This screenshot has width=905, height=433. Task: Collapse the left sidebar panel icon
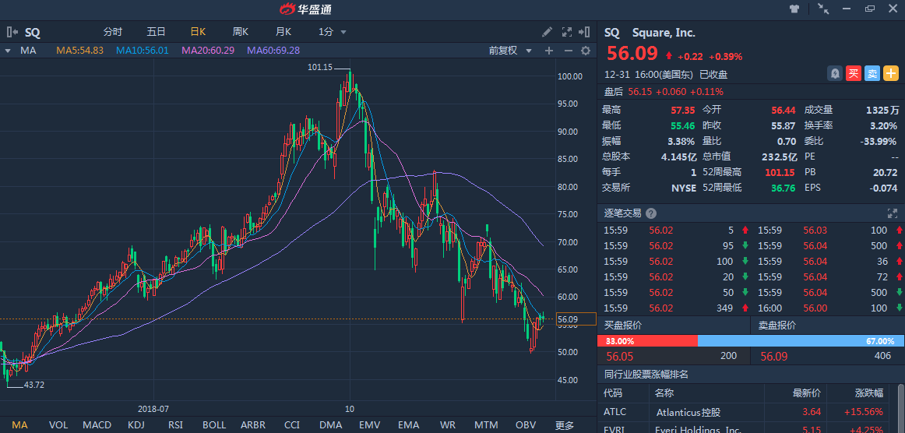click(x=12, y=33)
